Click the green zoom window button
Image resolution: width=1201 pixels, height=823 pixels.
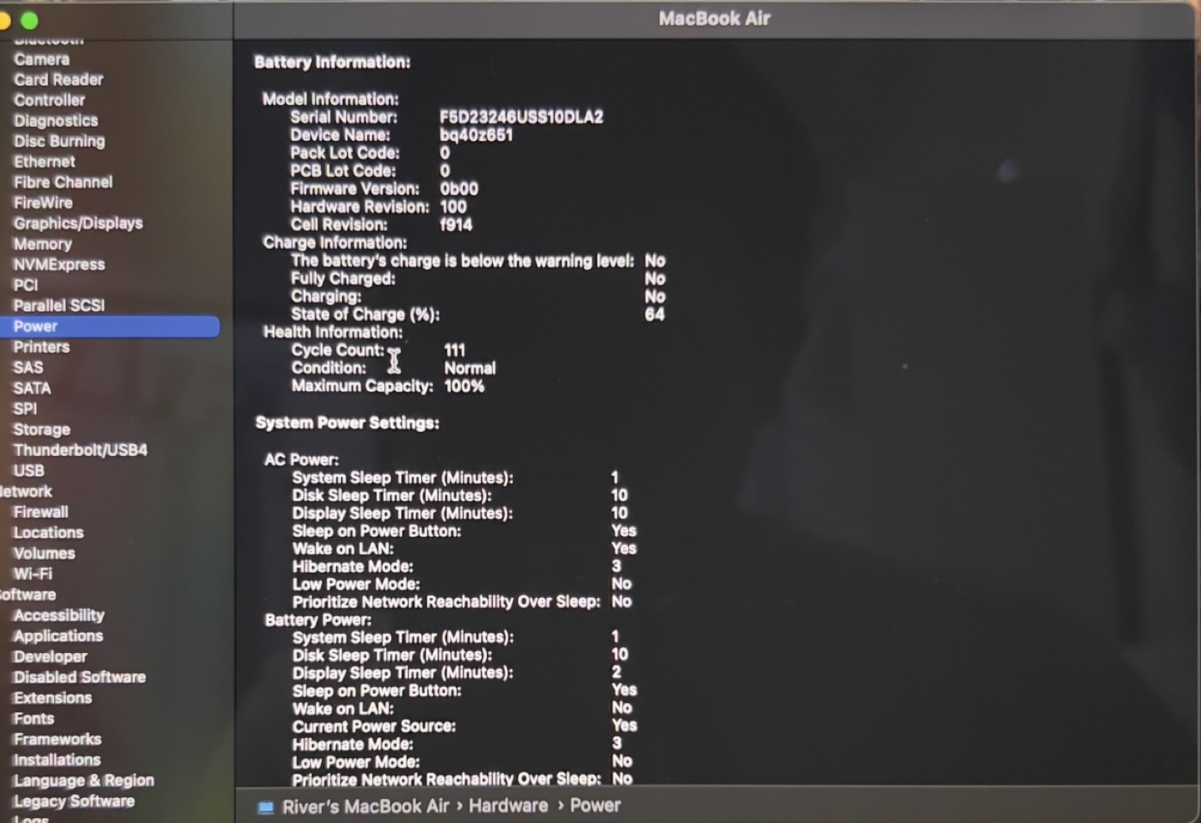pyautogui.click(x=29, y=21)
